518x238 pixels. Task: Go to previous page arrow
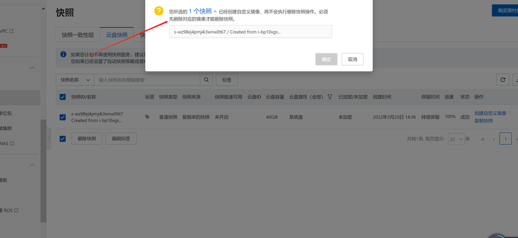(x=494, y=139)
